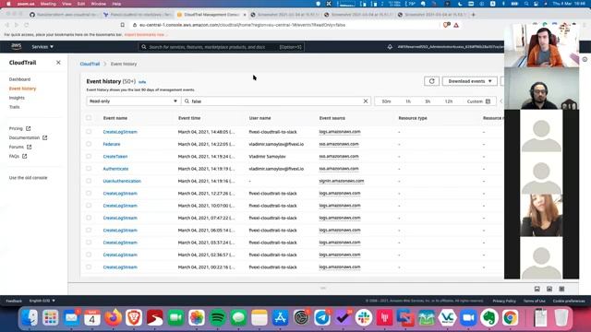Check the CreateToken event row checkbox
The image size is (591, 332).
(x=89, y=156)
